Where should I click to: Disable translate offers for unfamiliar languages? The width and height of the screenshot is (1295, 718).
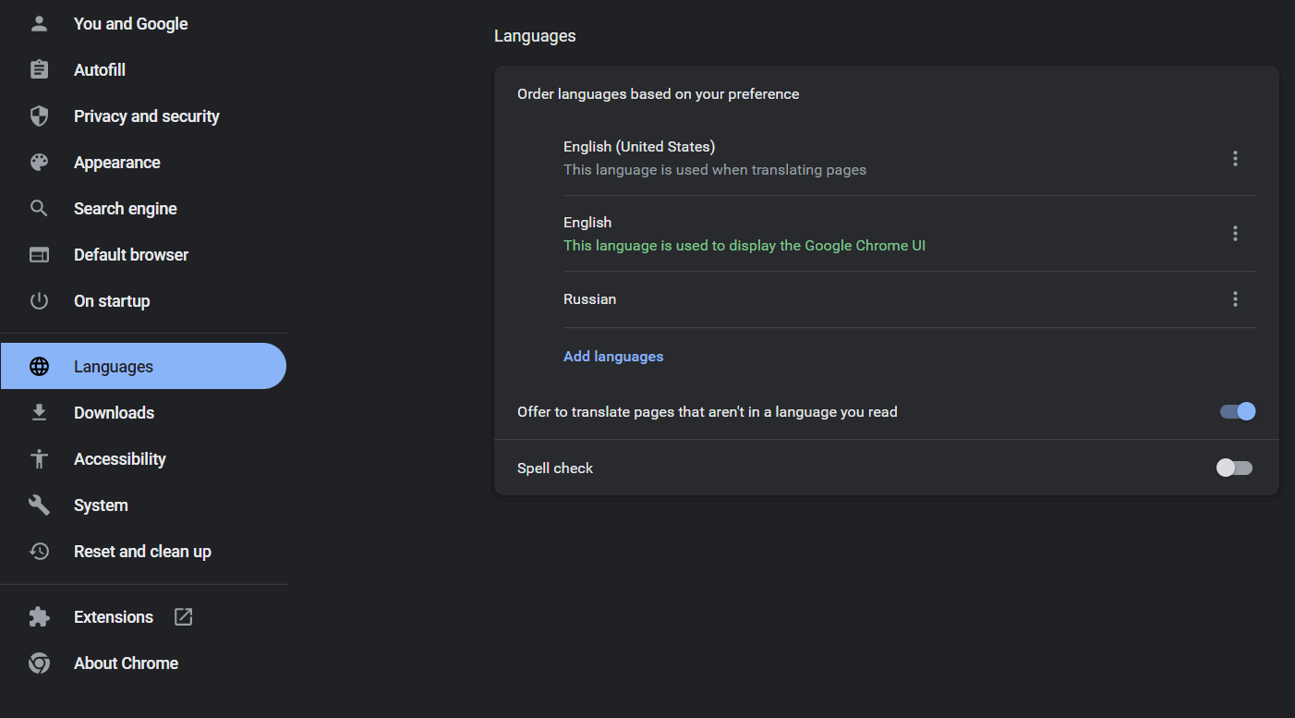[x=1236, y=411]
